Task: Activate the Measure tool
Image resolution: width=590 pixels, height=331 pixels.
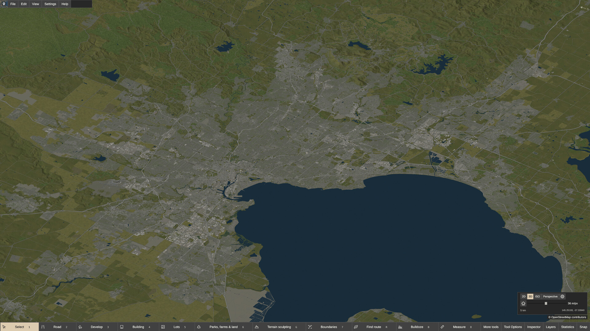Action: point(459,327)
